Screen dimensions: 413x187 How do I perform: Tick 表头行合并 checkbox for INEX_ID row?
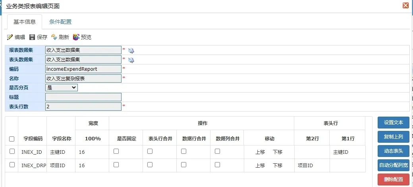[x=150, y=151]
